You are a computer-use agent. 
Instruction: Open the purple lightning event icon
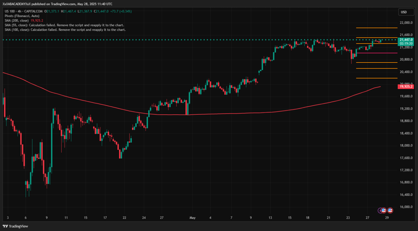pos(380,210)
